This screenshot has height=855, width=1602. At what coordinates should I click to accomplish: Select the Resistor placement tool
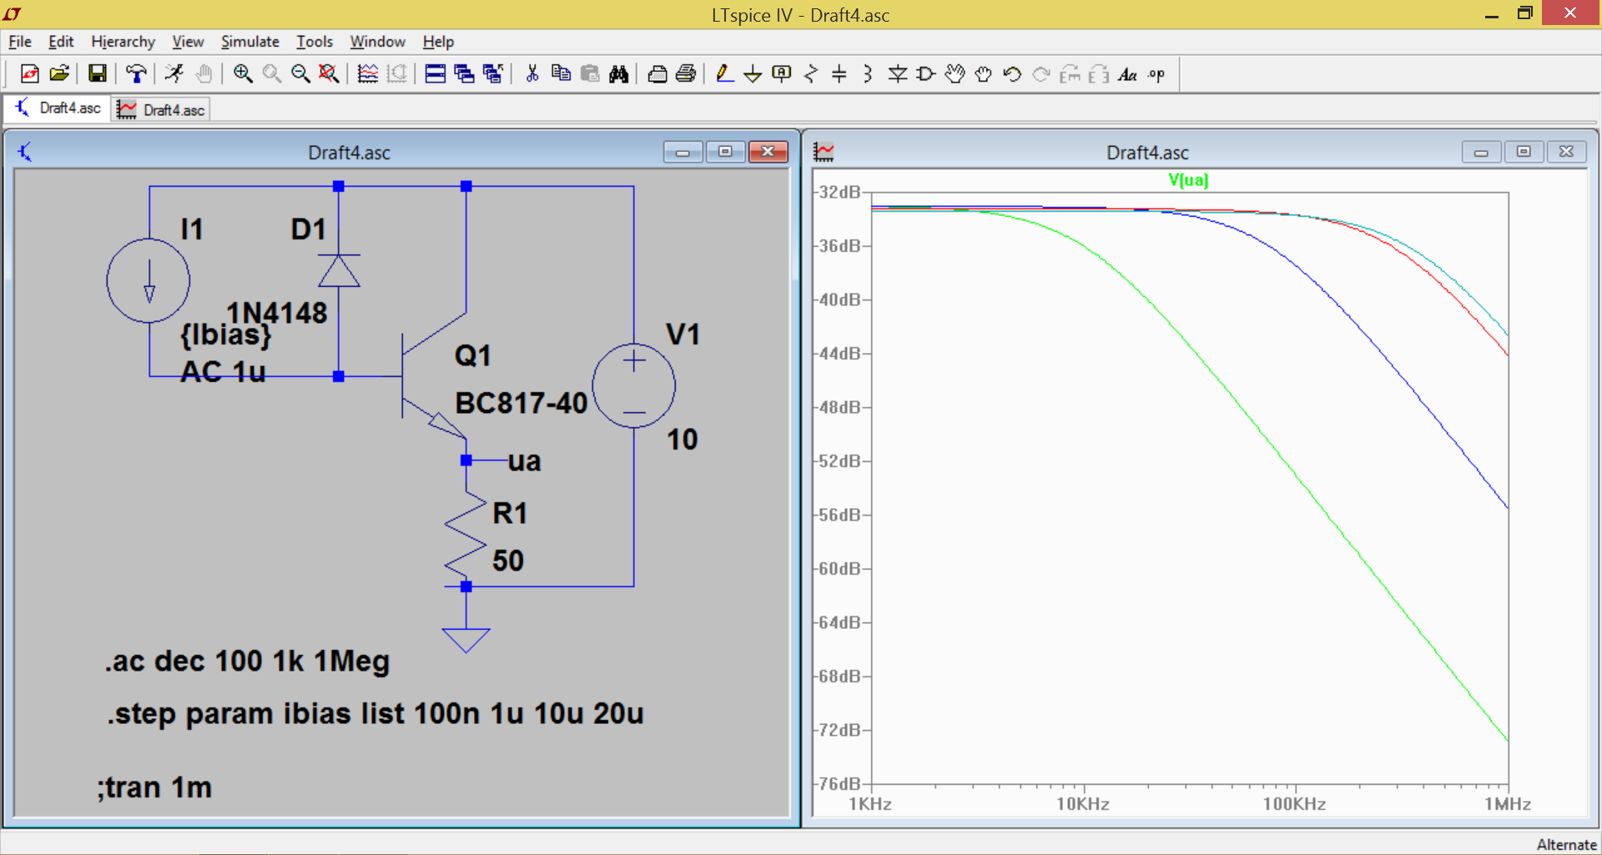coord(811,74)
